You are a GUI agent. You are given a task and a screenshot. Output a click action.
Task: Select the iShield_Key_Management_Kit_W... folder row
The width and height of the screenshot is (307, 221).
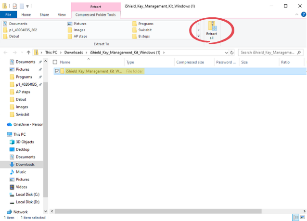[x=180, y=71]
